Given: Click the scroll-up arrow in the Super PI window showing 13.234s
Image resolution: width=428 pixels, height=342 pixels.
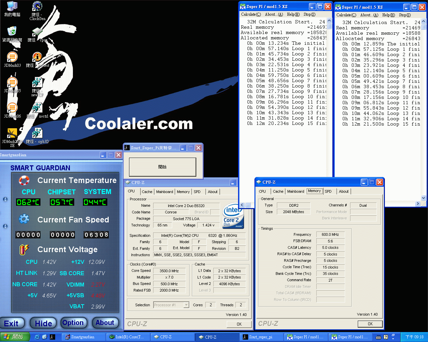Looking at the screenshot, I should click(329, 21).
